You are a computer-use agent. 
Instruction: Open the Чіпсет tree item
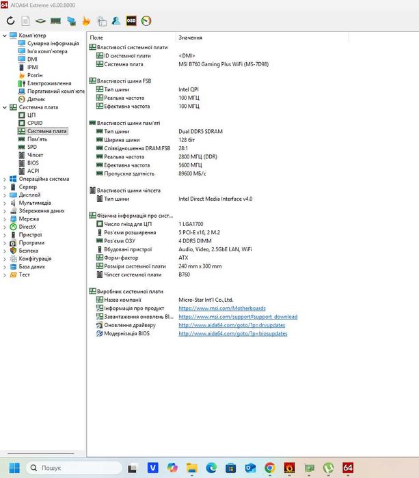coord(35,155)
